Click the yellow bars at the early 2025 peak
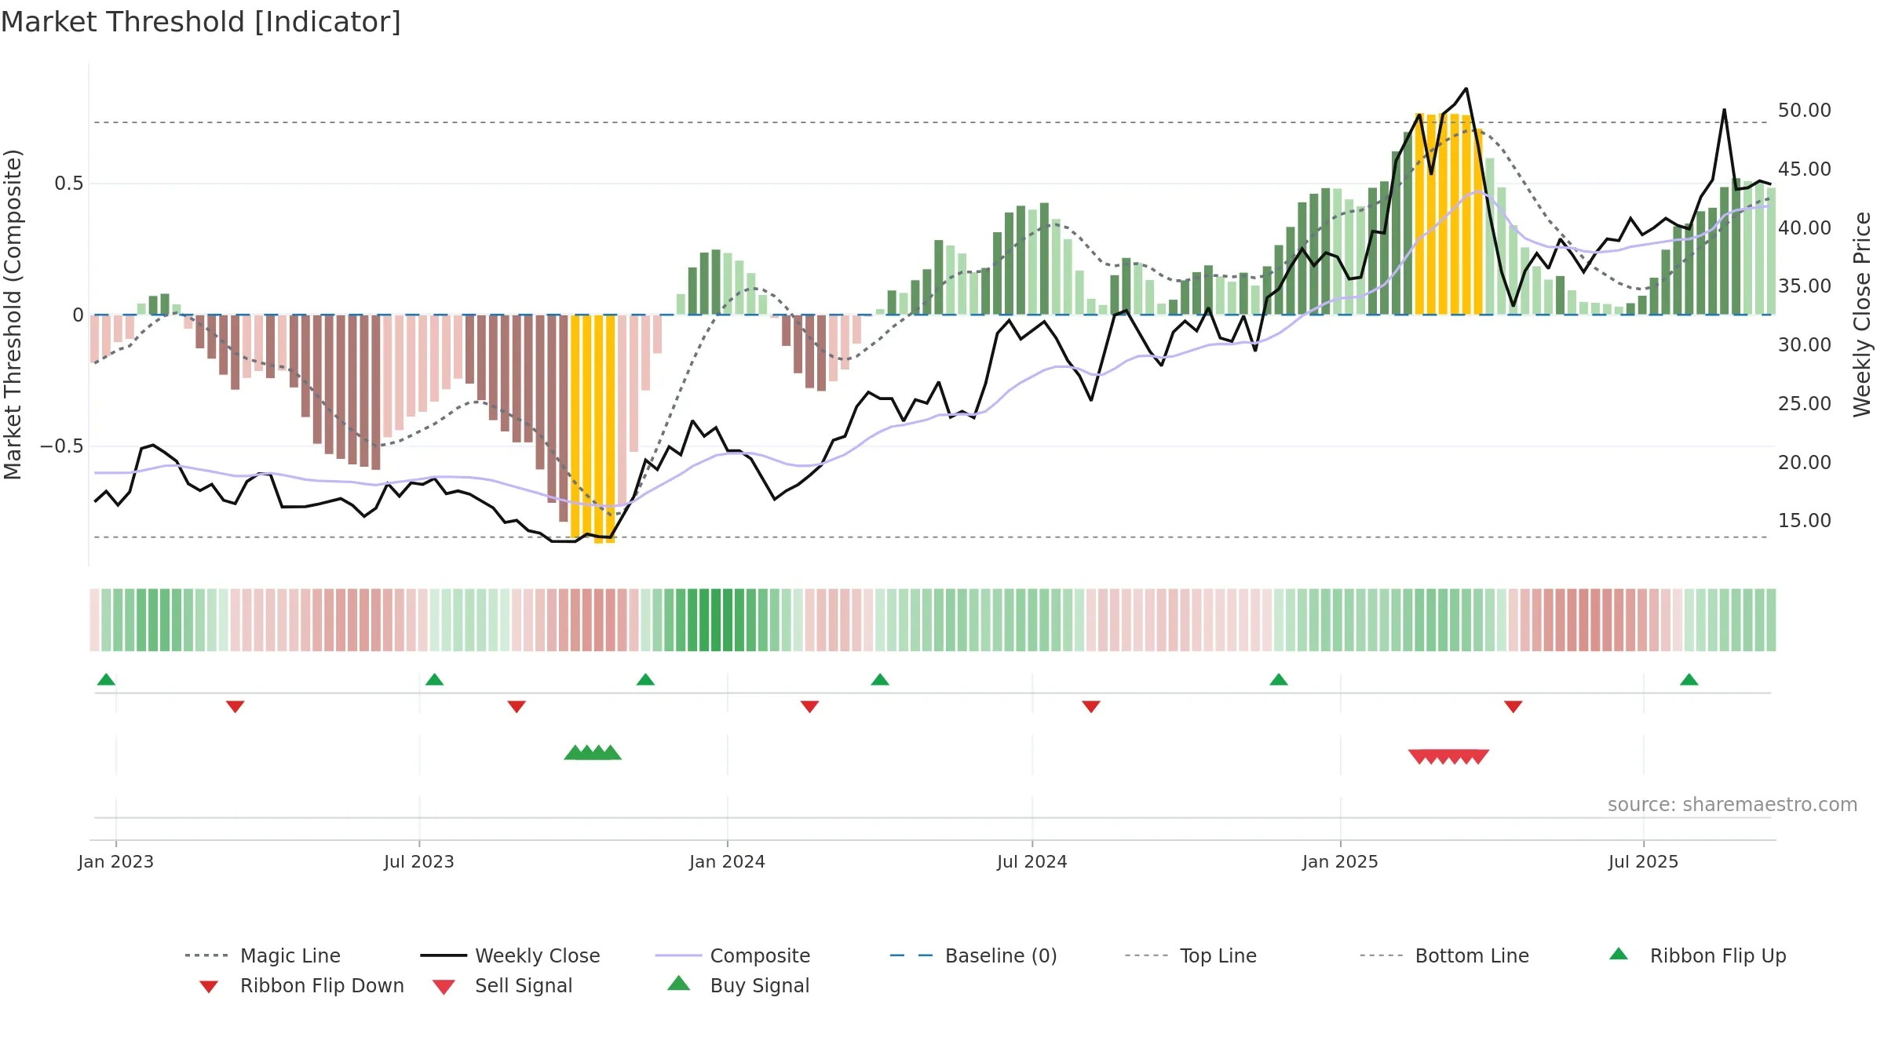Image resolution: width=1884 pixels, height=1059 pixels. pos(1449,214)
